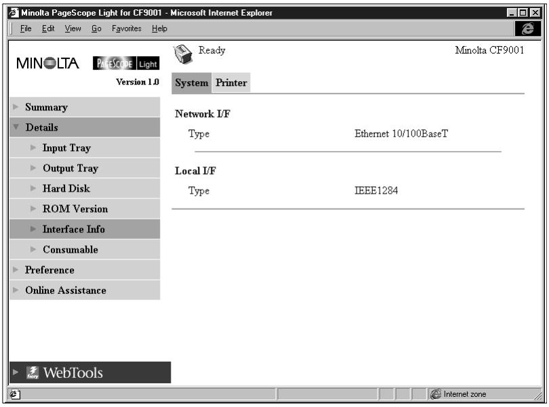Open the ROM Version page
Viewport: 549px width, 407px height.
coord(85,209)
